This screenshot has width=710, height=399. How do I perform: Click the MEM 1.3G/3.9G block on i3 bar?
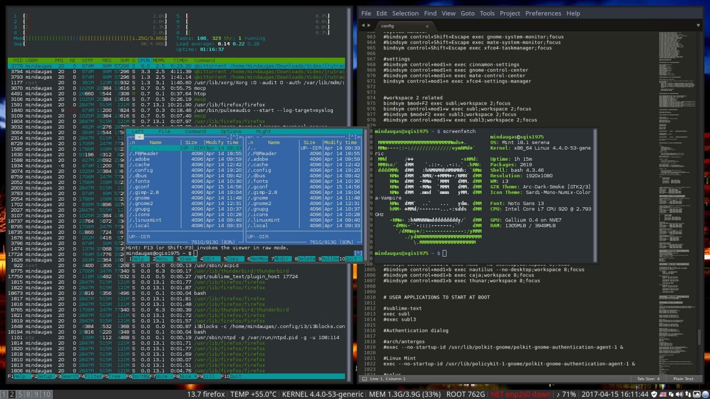[405, 395]
